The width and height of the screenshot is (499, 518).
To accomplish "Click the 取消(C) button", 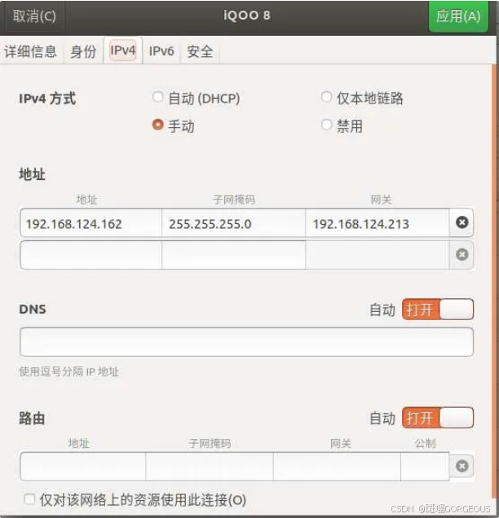I will [34, 15].
